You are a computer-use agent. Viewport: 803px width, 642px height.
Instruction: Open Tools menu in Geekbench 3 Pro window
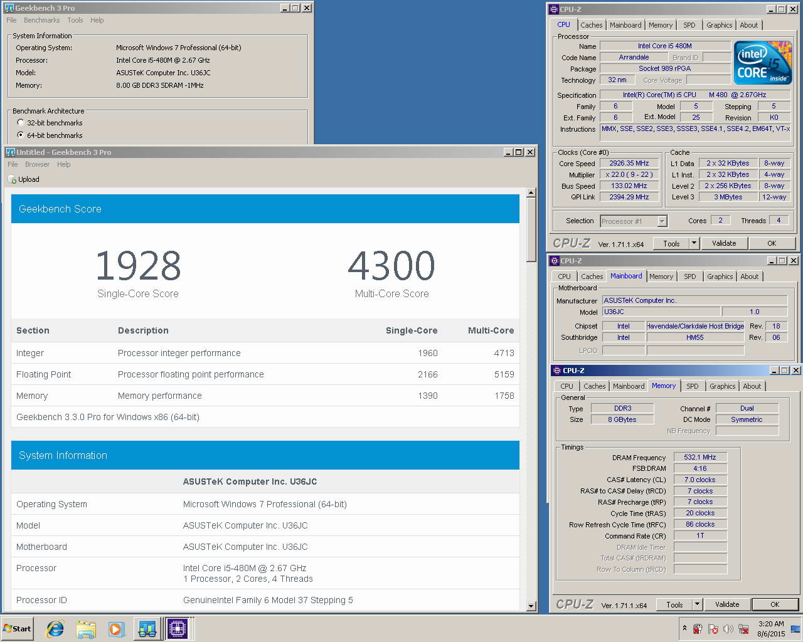75,20
